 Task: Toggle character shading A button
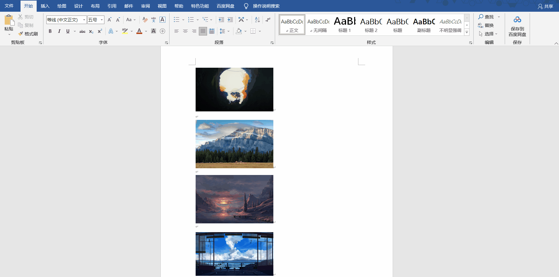pyautogui.click(x=153, y=31)
